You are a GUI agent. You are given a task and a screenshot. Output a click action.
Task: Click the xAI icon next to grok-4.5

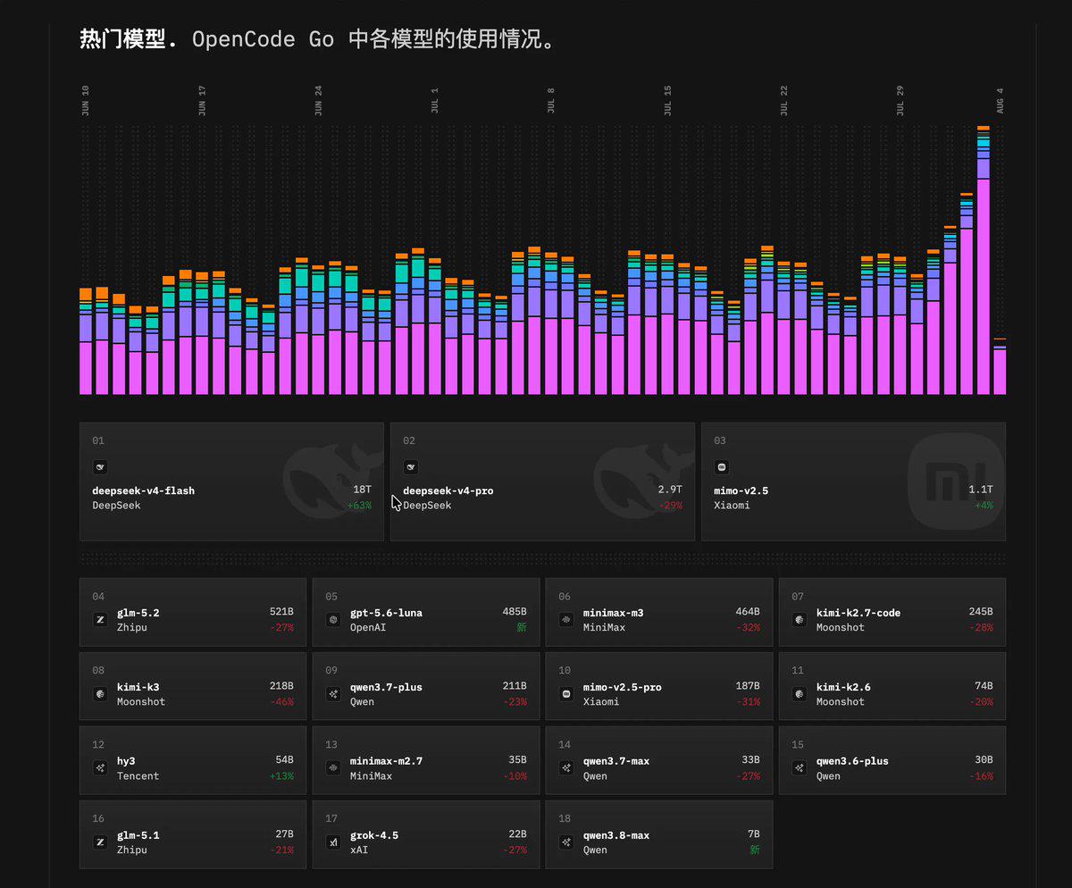tap(333, 842)
